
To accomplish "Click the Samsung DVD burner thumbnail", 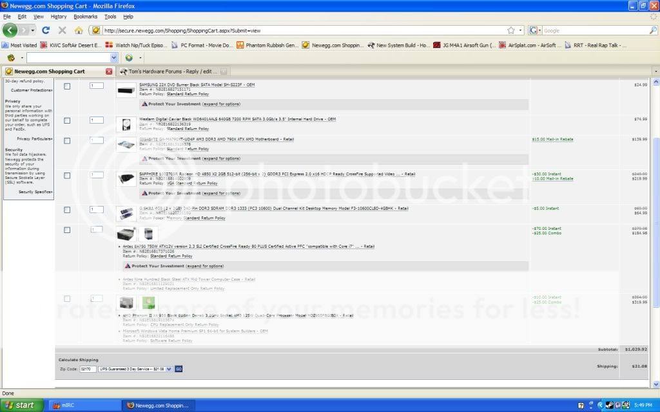I will (126, 90).
